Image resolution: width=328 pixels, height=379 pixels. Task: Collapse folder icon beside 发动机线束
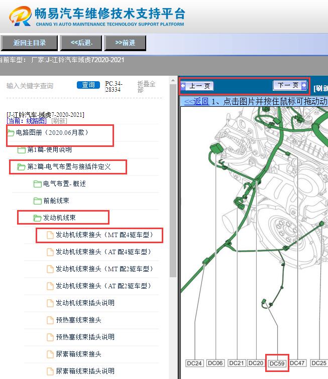37,218
